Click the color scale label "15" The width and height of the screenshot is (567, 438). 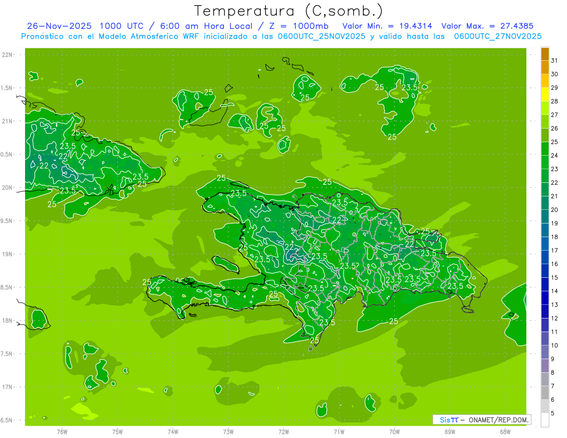tap(555, 278)
